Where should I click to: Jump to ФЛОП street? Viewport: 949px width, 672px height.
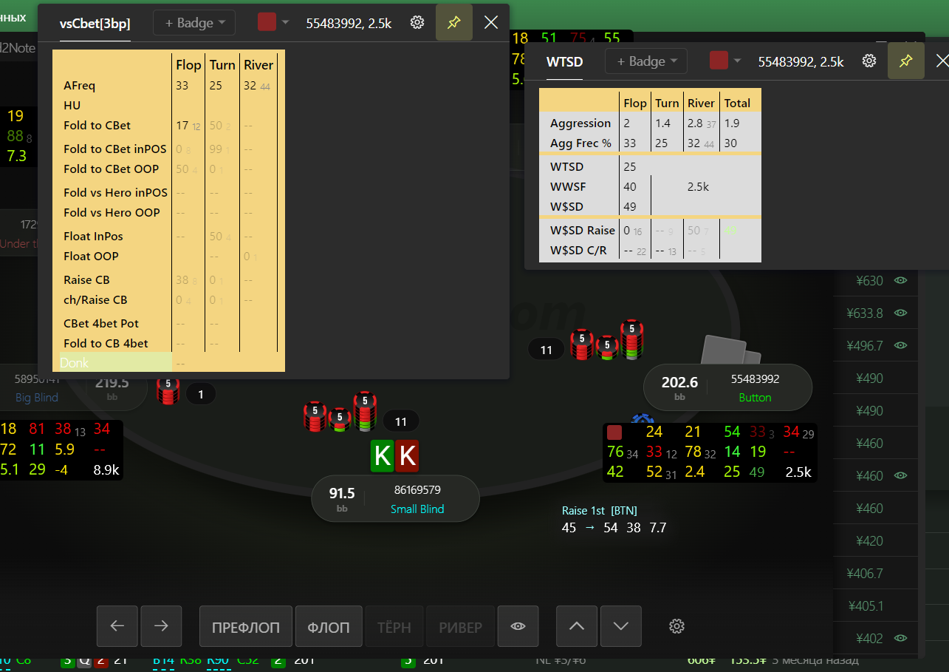(329, 627)
